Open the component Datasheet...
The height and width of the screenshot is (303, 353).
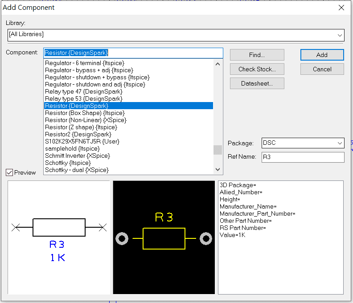click(x=257, y=83)
